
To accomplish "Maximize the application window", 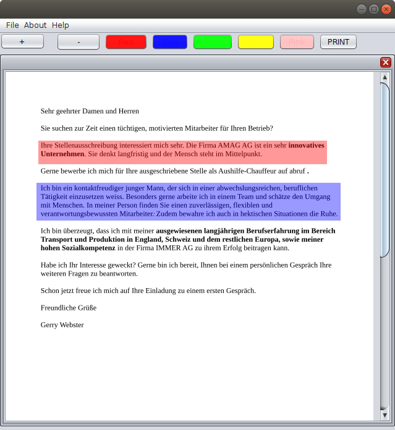I will point(374,9).
